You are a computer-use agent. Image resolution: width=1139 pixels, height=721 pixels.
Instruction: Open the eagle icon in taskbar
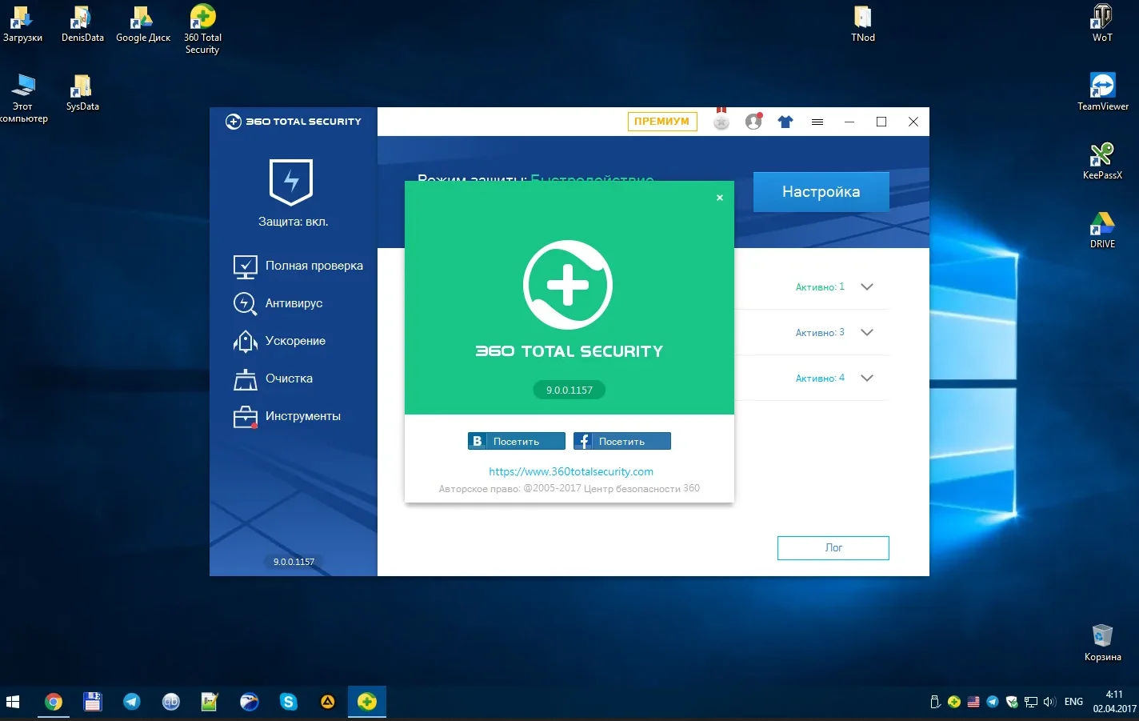(250, 702)
